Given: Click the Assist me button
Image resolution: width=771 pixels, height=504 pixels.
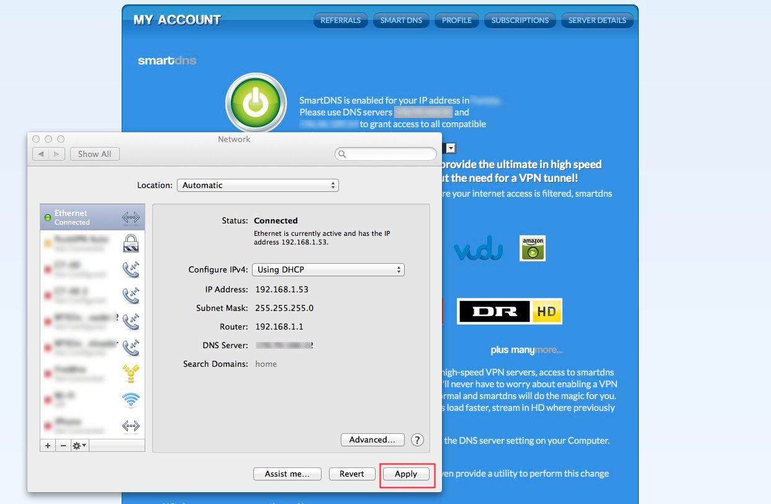Looking at the screenshot, I should coord(287,474).
